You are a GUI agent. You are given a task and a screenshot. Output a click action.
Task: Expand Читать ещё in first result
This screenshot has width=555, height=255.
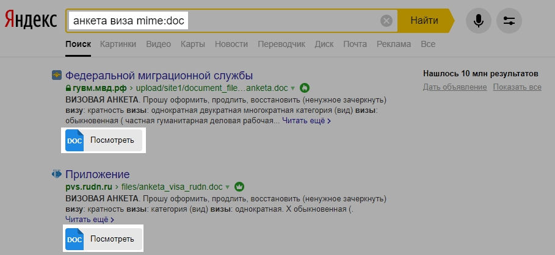308,121
